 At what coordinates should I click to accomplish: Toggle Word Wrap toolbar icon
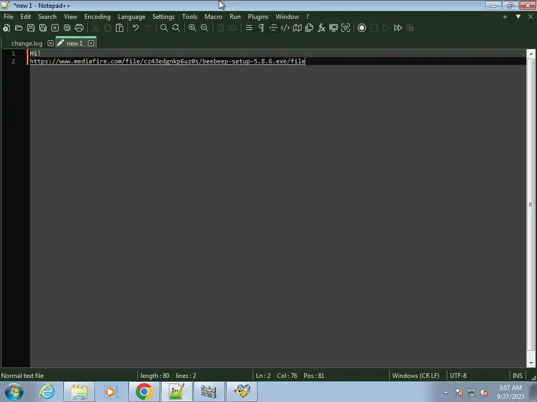pos(249,28)
